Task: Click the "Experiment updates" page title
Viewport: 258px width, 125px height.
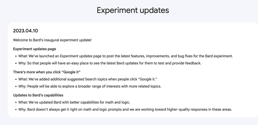Action: 133,11
